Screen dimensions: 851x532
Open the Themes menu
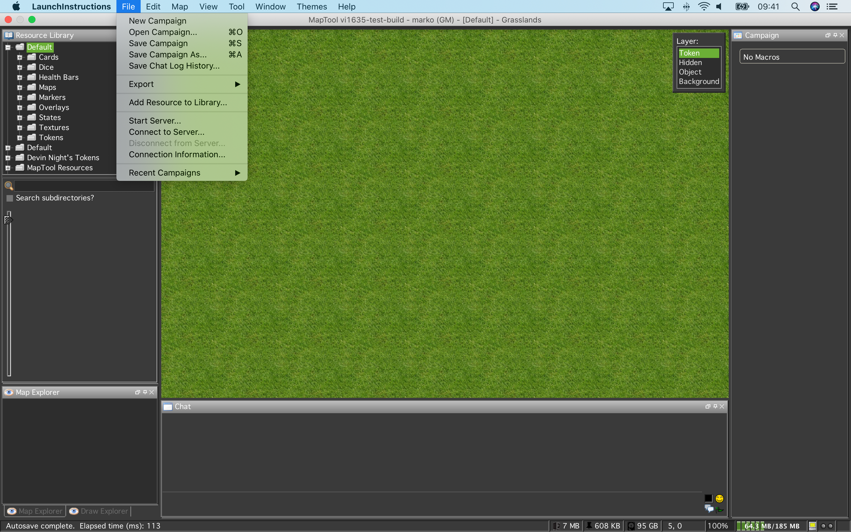pyautogui.click(x=311, y=6)
